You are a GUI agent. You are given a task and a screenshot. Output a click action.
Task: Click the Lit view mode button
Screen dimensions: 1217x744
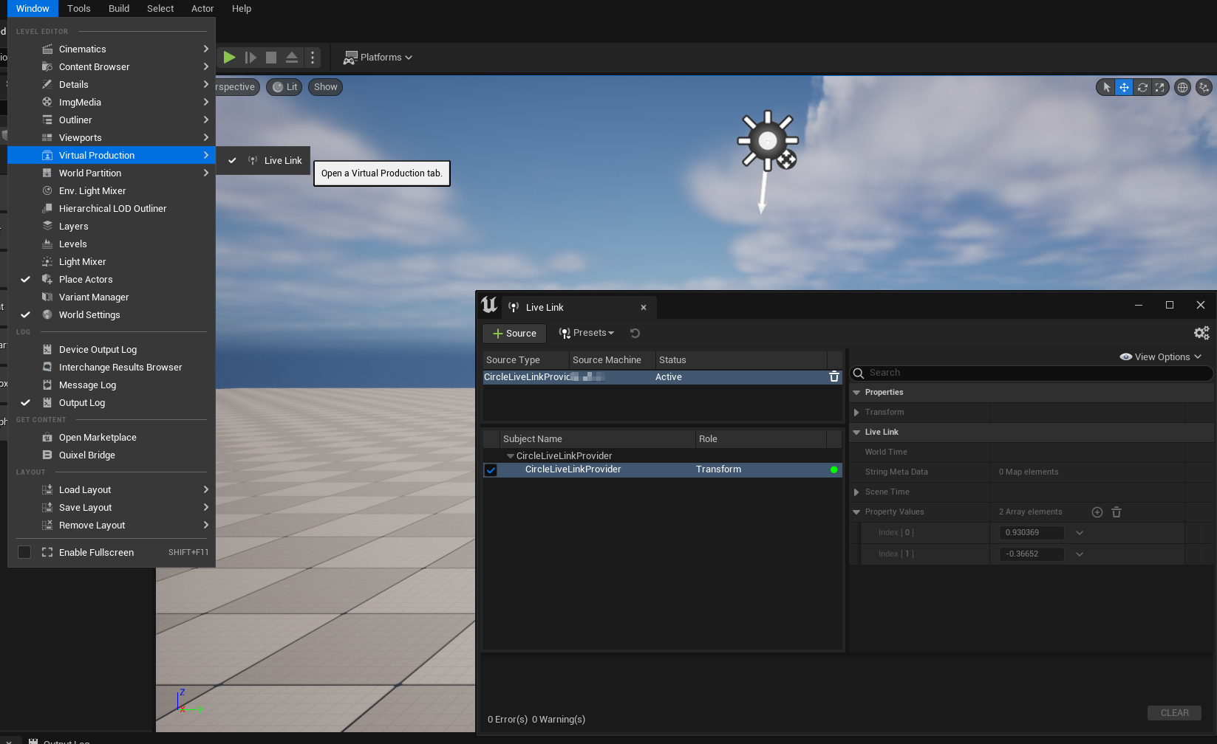click(x=284, y=87)
